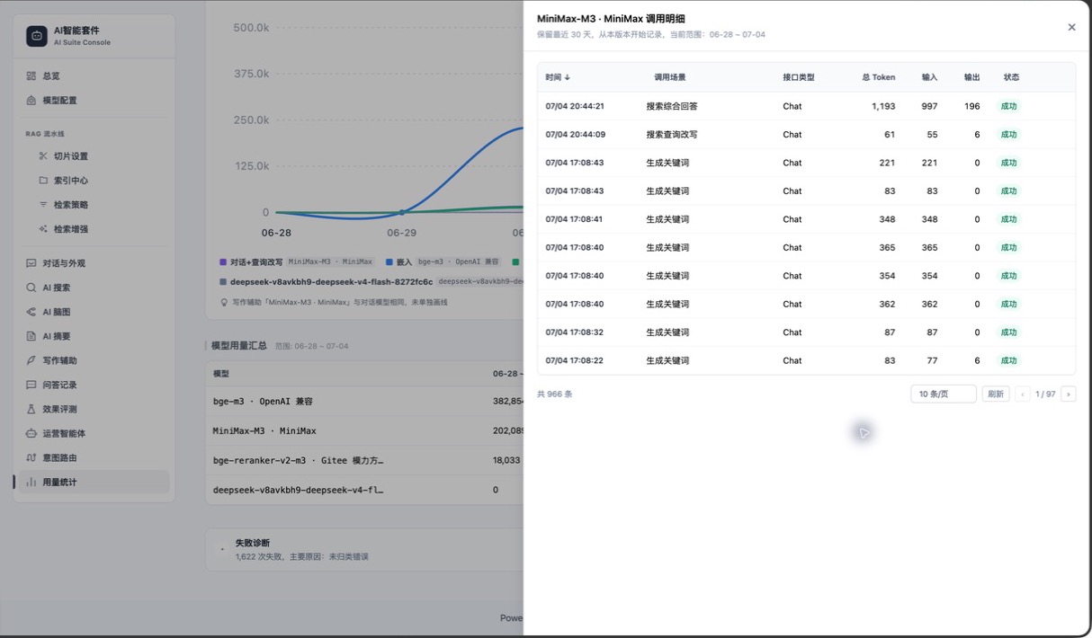This screenshot has width=1092, height=638.
Task: Click 模型 header in summary table
Action: point(220,374)
